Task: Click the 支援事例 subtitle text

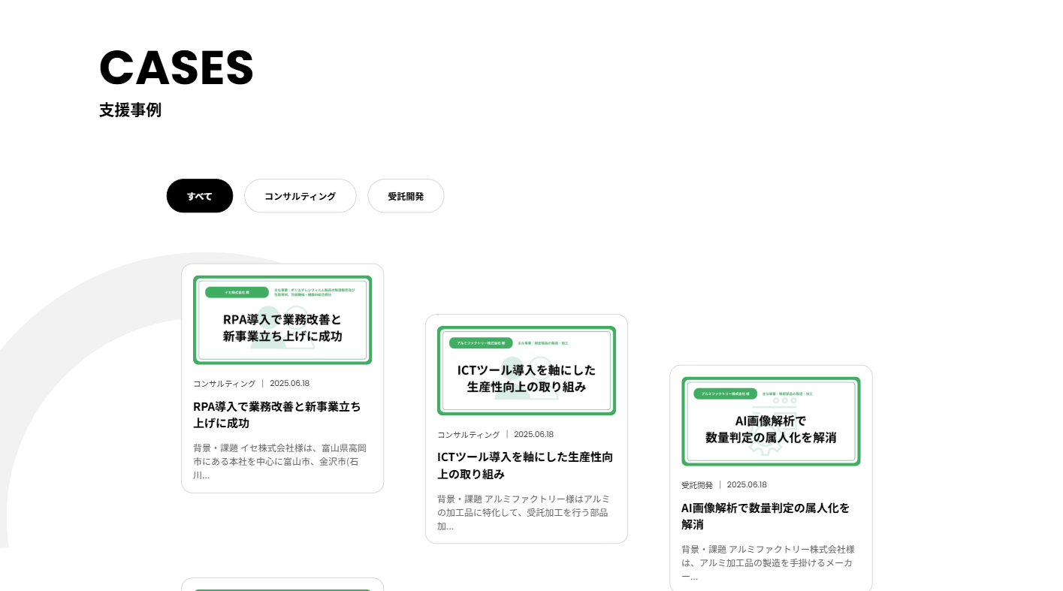Action: click(x=131, y=110)
